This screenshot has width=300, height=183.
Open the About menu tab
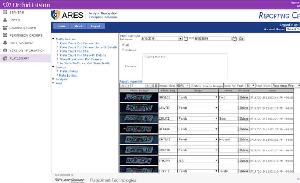tap(78, 26)
